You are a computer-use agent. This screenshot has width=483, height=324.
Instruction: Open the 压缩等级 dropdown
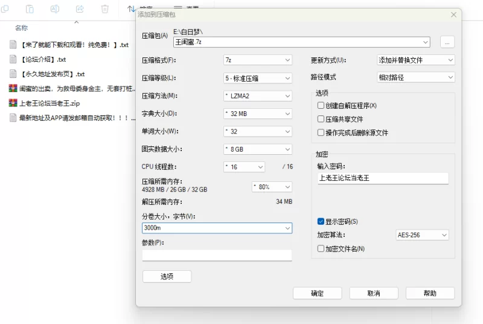(x=258, y=78)
